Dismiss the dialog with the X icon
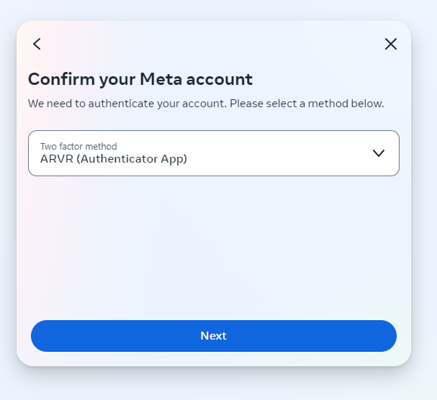This screenshot has height=400, width=437. (x=391, y=44)
